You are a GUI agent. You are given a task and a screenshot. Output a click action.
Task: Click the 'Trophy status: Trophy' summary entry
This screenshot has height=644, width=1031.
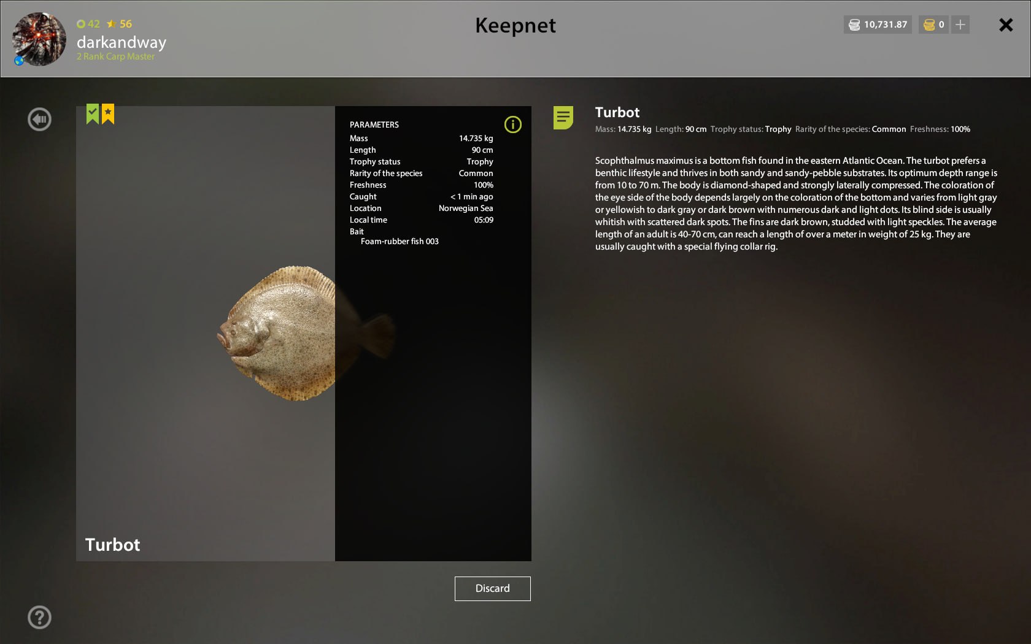pyautogui.click(x=751, y=129)
